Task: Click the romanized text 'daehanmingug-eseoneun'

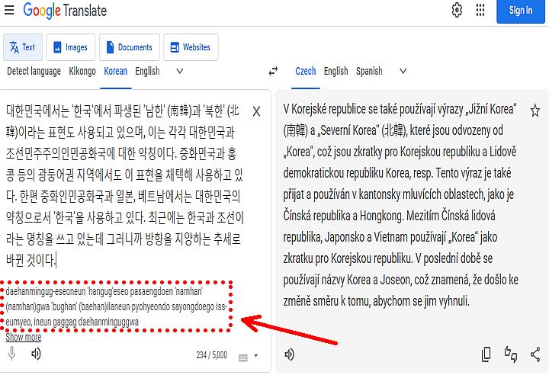Action: pyautogui.click(x=45, y=291)
